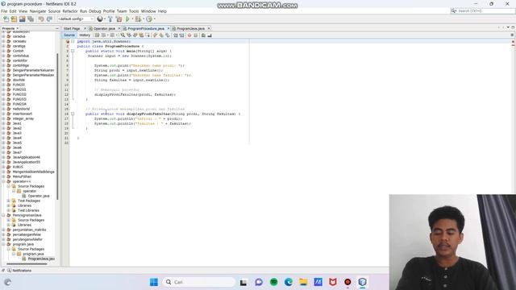
Task: Click the Find Selection magnifier icon in editor toolbar
Action: (123, 35)
